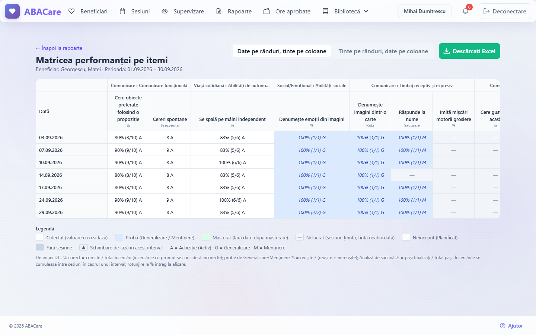536x335 pixels.
Task: Click Se spală pe mâini independent header
Action: [233, 111]
